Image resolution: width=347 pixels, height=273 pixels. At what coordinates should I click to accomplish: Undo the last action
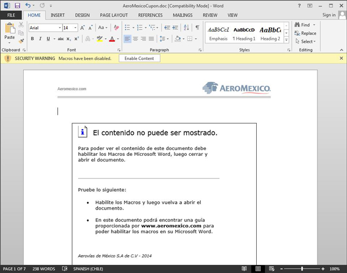(28, 6)
